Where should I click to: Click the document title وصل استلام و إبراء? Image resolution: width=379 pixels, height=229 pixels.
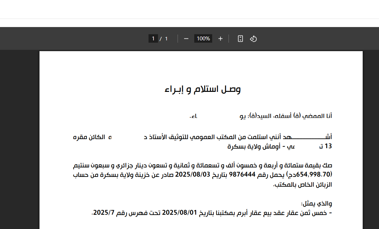[203, 89]
